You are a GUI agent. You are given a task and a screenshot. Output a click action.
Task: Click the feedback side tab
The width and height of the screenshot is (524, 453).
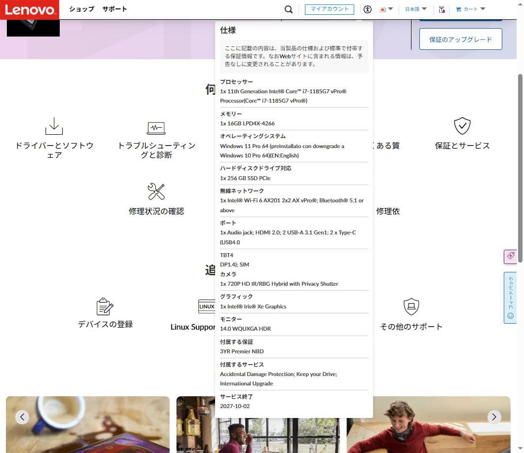pos(510,298)
